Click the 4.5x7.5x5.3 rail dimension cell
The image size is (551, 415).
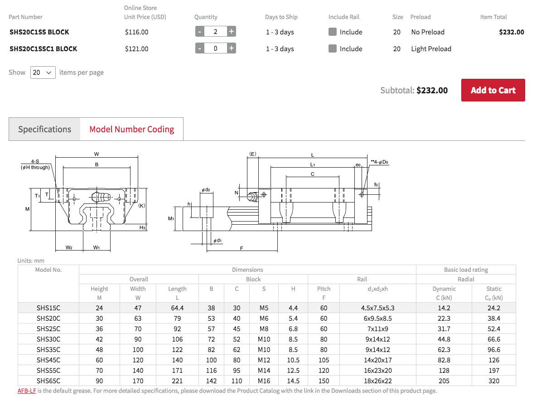[377, 308]
